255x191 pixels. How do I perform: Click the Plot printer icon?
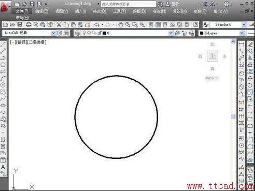tap(29, 25)
